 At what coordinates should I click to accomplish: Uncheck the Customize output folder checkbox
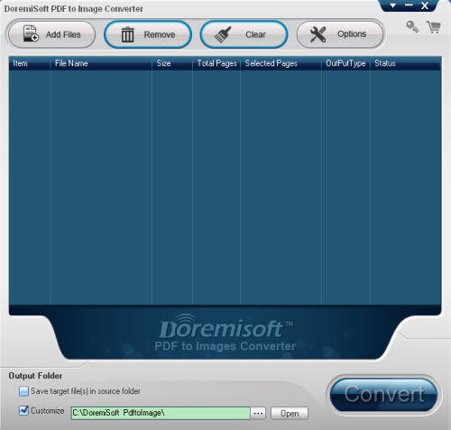coord(23,410)
